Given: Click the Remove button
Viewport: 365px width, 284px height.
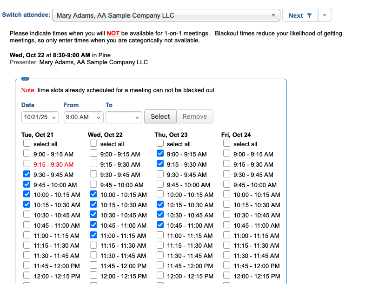Looking at the screenshot, I should pos(195,116).
